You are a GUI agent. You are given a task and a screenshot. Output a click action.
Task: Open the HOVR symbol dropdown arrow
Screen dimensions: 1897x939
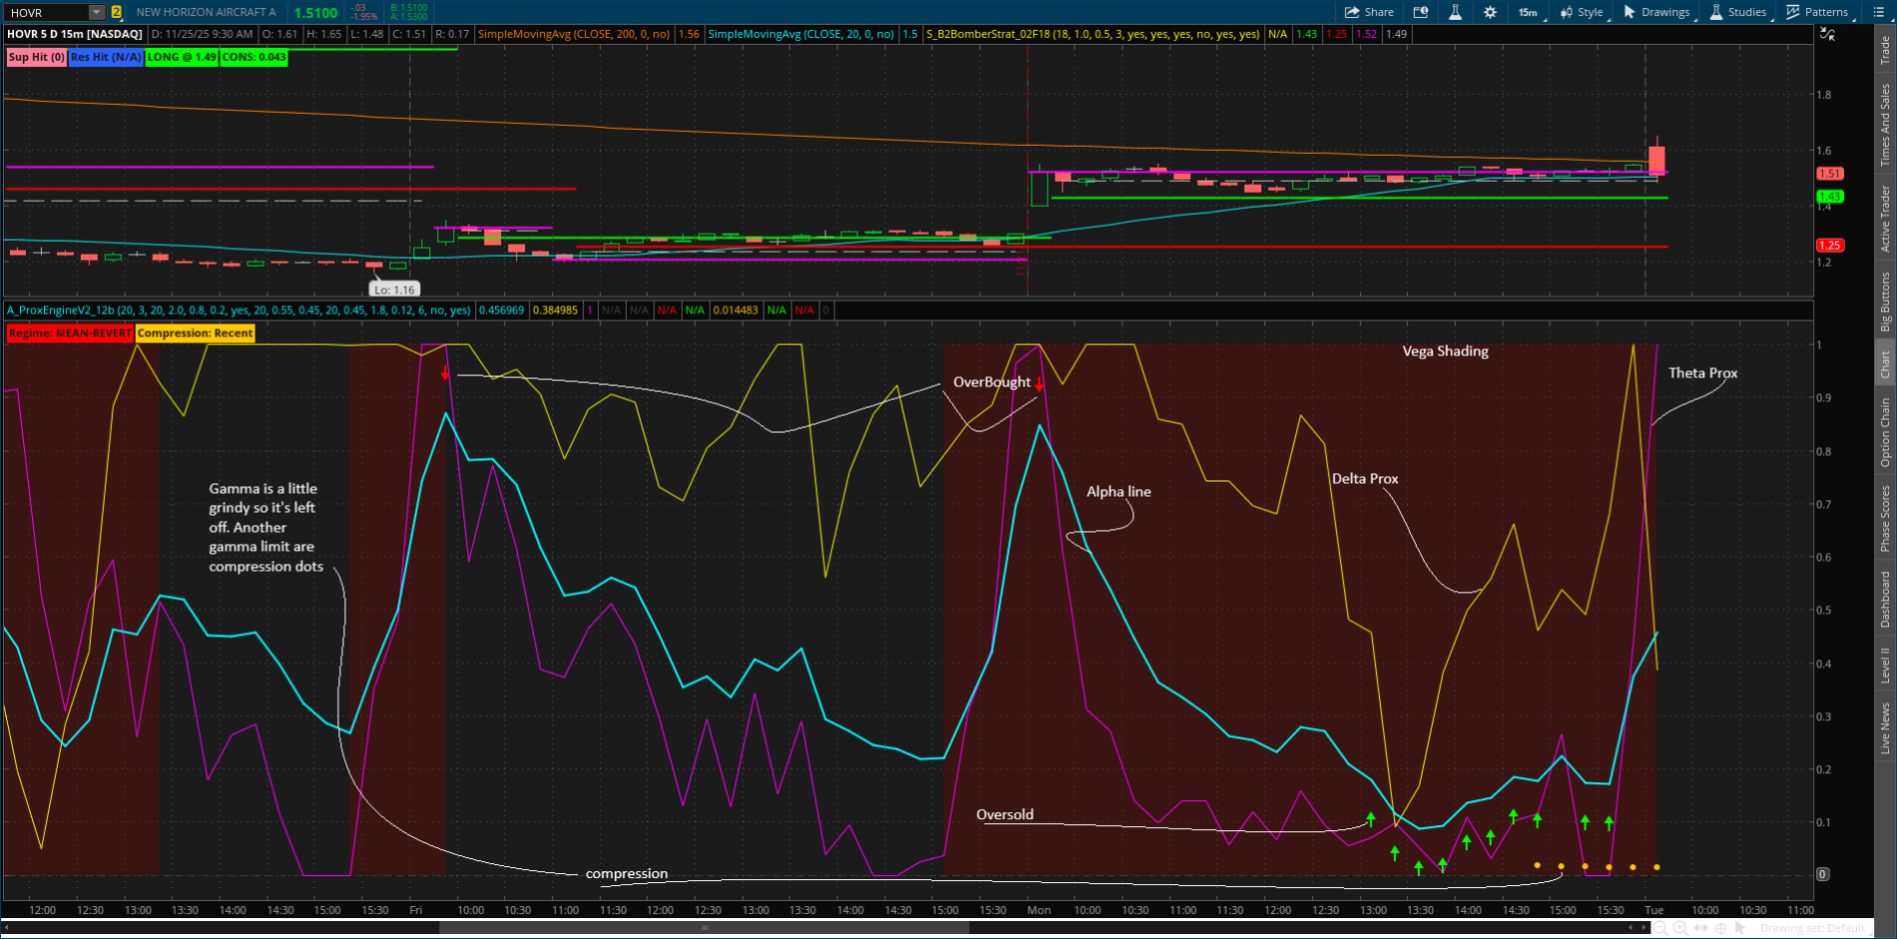click(97, 12)
